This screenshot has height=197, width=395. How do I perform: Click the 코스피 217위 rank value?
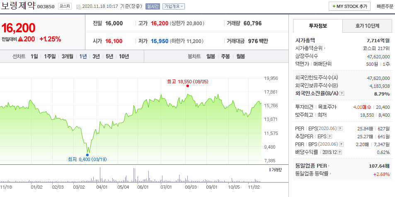(376, 48)
